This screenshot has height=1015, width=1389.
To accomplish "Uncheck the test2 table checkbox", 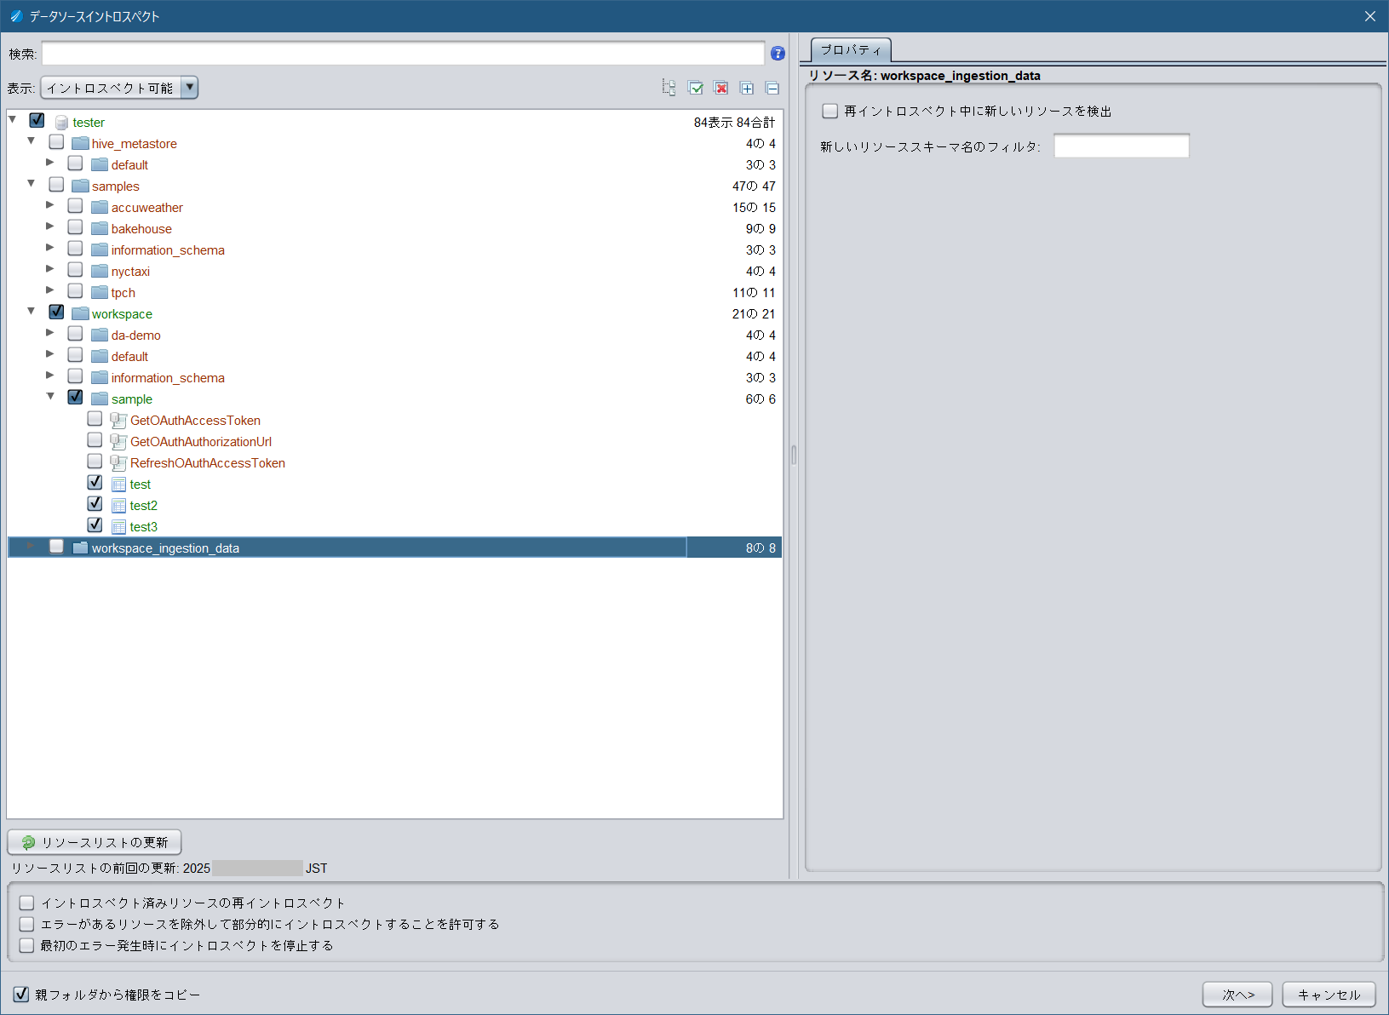I will [95, 504].
